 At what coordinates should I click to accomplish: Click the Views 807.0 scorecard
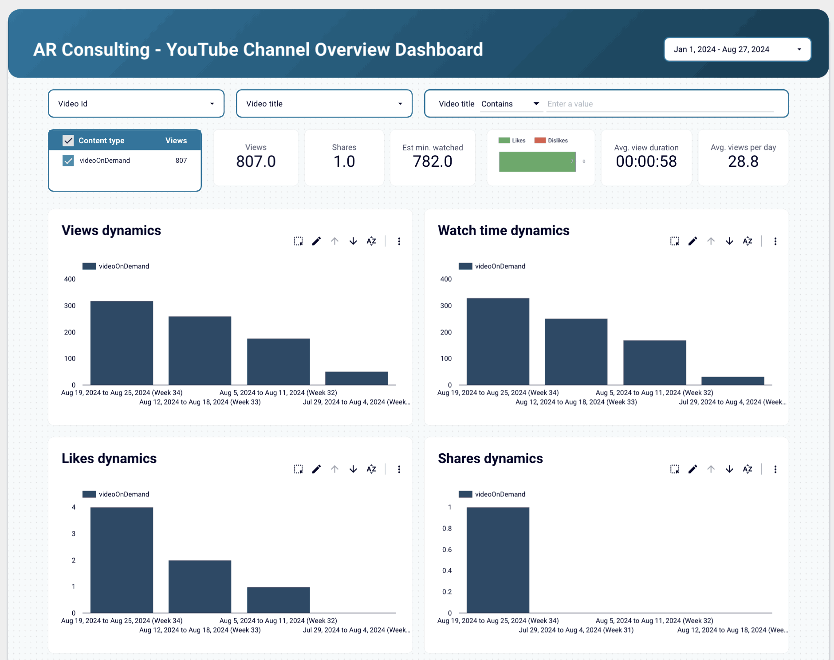(x=256, y=157)
